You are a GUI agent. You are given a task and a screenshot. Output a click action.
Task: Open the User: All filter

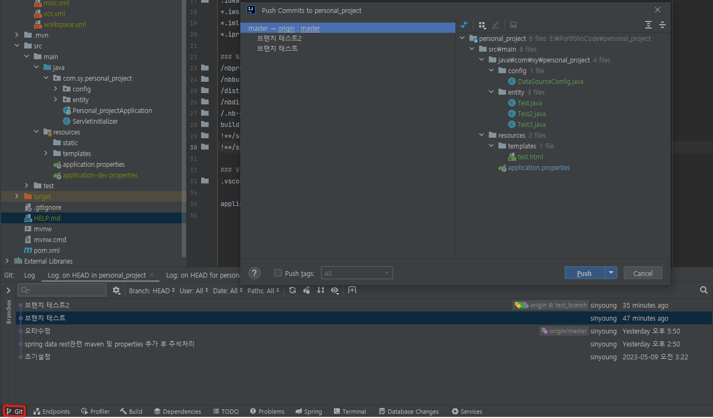tap(194, 291)
